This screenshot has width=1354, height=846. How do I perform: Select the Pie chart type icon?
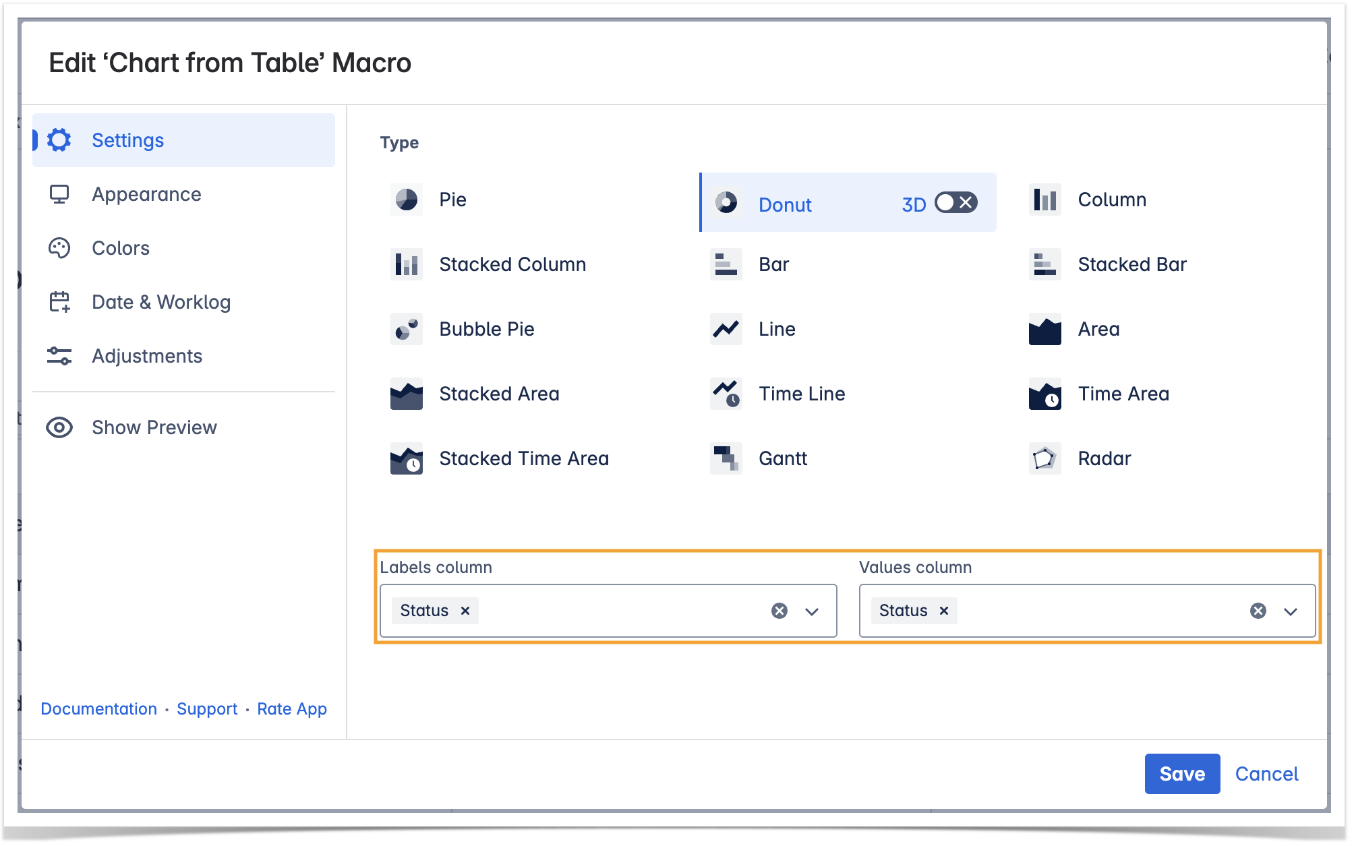click(406, 200)
